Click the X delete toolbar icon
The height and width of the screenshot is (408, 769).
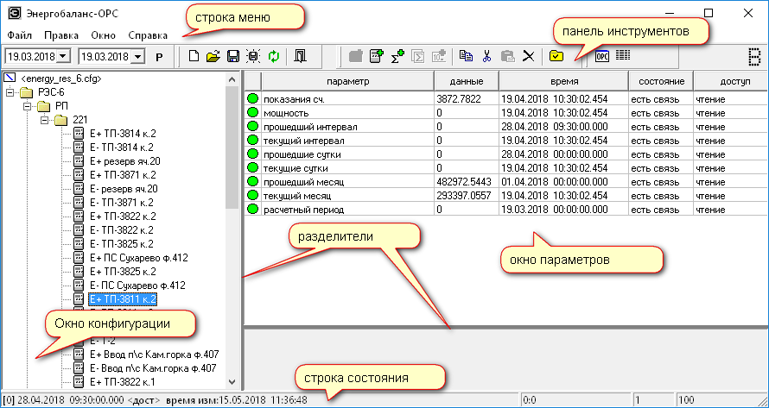click(x=528, y=56)
